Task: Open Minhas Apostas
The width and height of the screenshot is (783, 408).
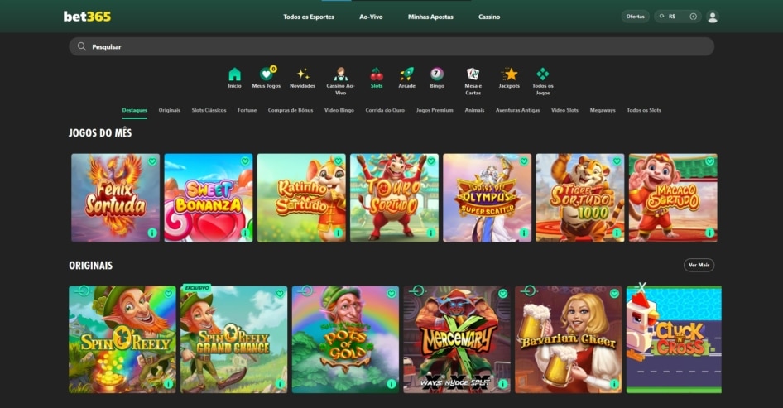Action: [430, 17]
